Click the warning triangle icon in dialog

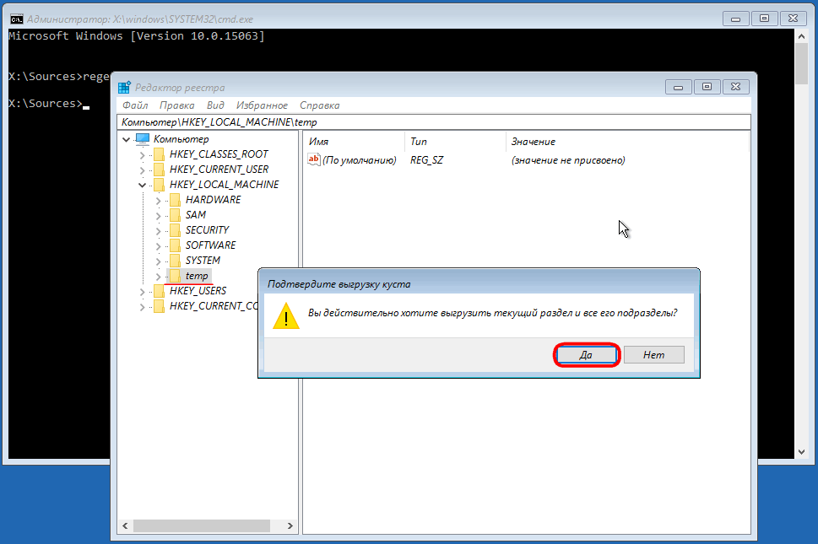pos(286,316)
